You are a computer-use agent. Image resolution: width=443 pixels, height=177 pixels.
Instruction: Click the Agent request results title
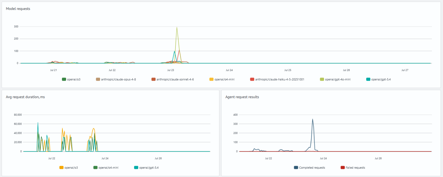tap(242, 97)
